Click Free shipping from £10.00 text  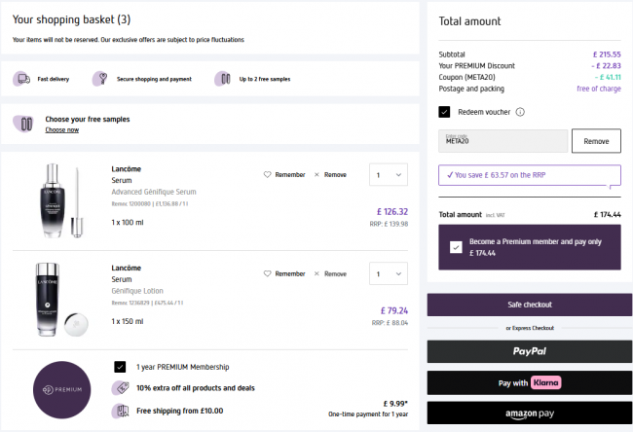(x=179, y=411)
